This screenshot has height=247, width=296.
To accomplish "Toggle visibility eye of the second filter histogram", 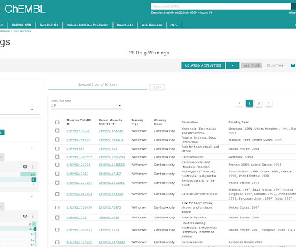I will 25,216.
